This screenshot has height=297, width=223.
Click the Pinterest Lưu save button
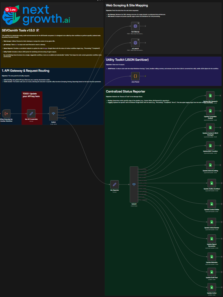coord(11,10)
